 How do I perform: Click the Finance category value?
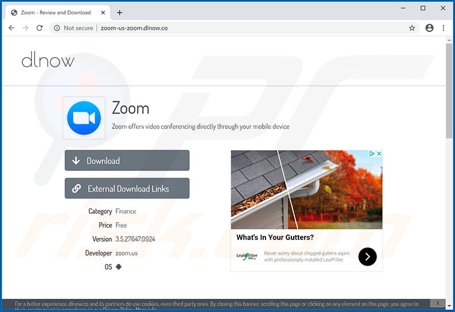pos(126,211)
